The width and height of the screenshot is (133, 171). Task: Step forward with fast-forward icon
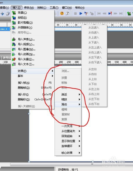pos(115,13)
